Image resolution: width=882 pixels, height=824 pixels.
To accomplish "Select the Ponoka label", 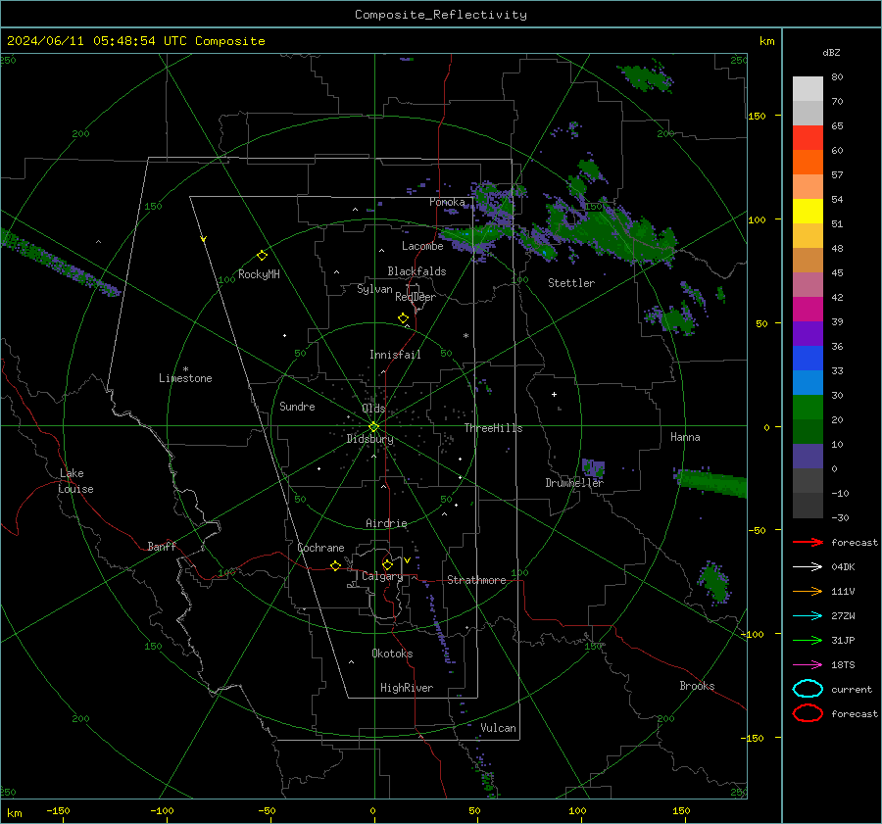I will tap(447, 202).
